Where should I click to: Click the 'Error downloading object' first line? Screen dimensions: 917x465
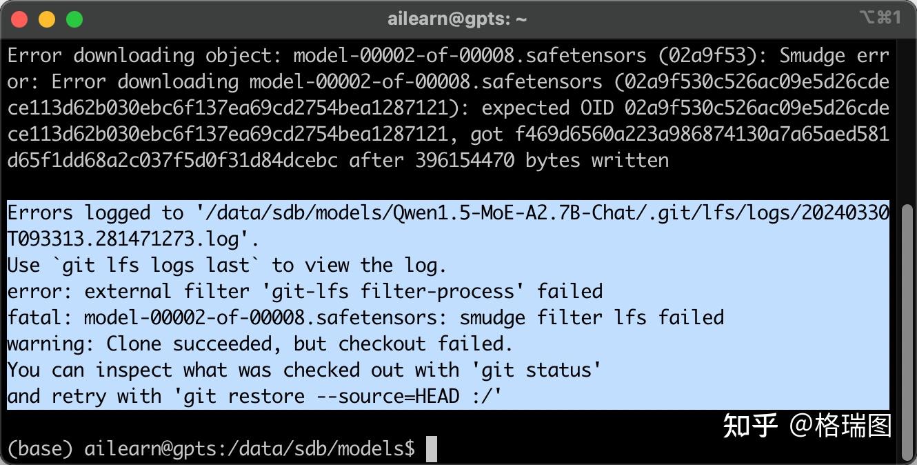pyautogui.click(x=145, y=56)
